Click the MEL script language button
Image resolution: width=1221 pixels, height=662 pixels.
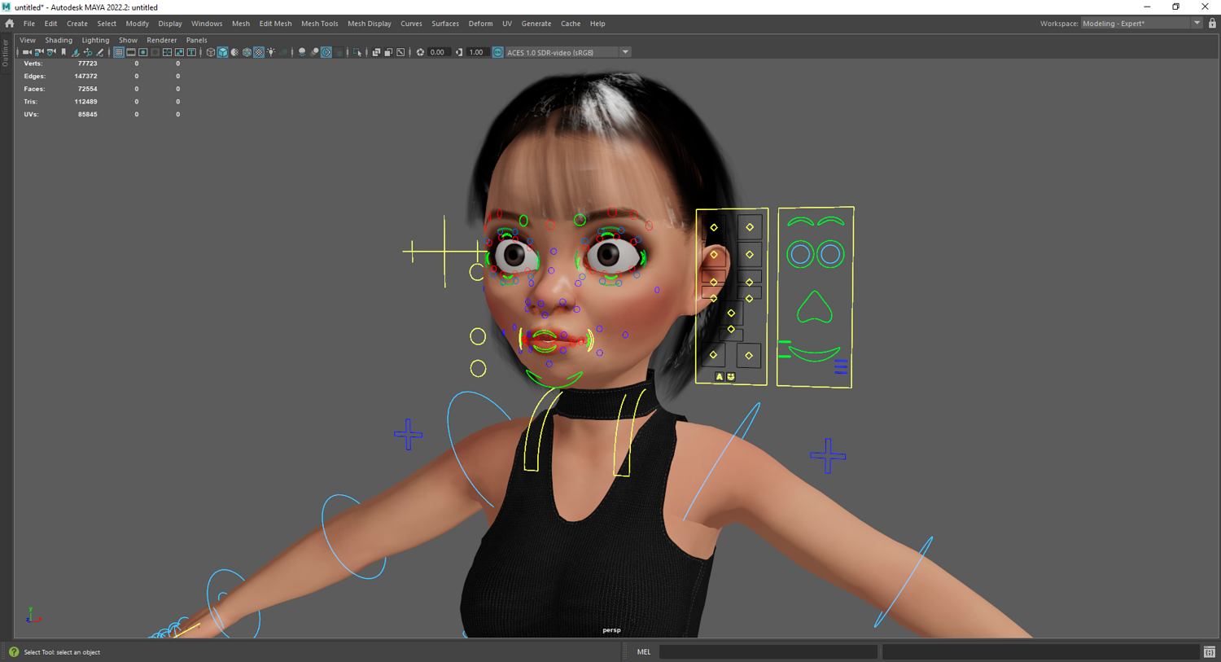(x=644, y=652)
